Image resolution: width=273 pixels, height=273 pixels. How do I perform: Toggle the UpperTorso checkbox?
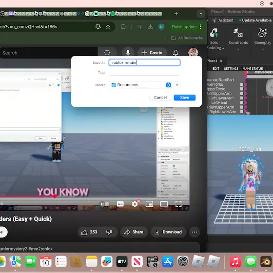tap(242, 89)
